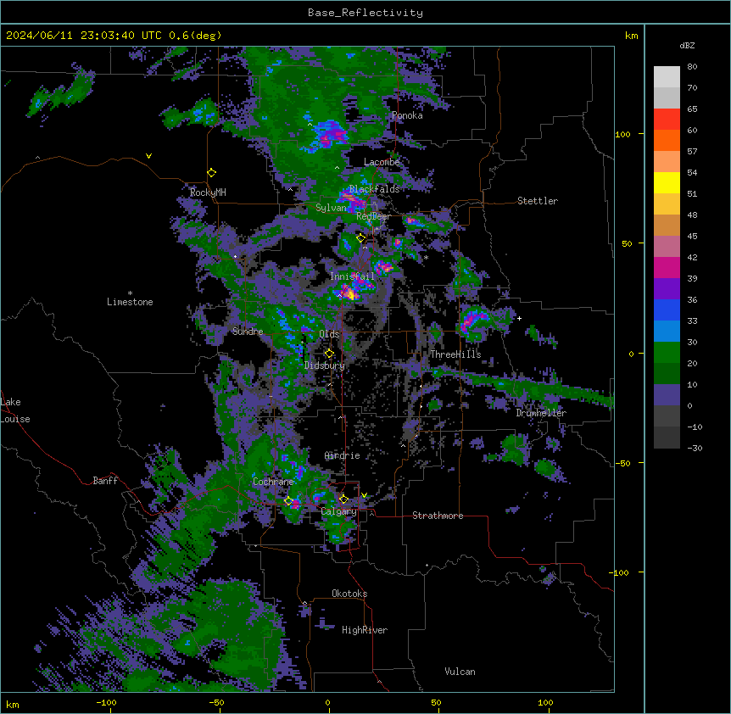The image size is (731, 714).
Task: Click the Cochrane town label
Action: point(273,482)
